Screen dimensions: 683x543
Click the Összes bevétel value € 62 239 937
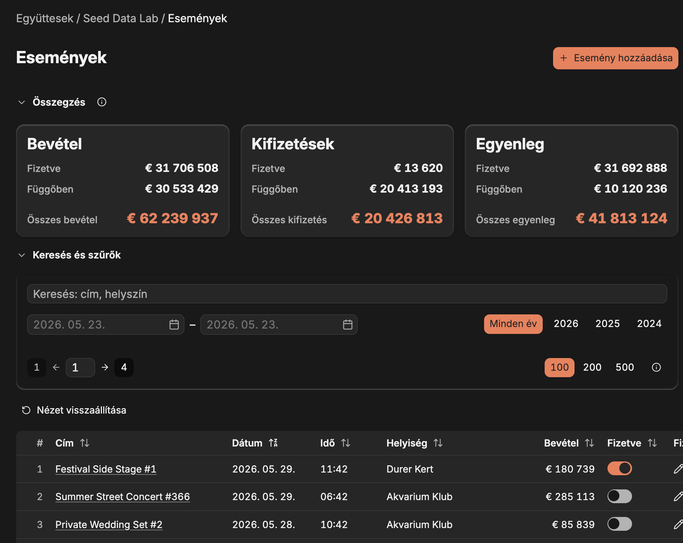pos(172,218)
